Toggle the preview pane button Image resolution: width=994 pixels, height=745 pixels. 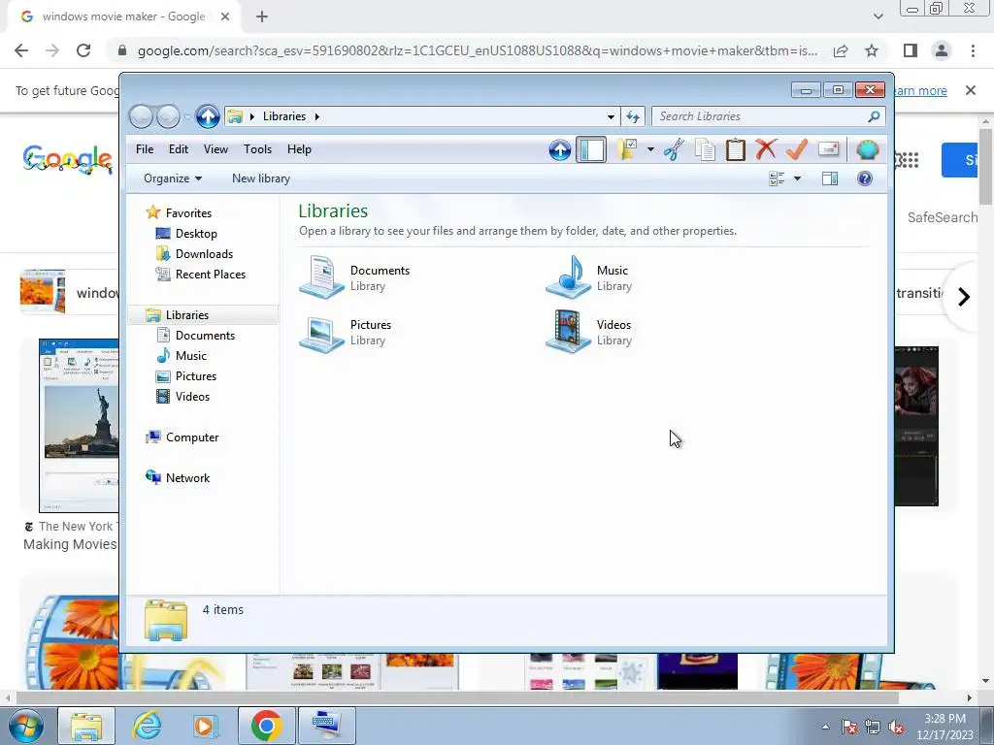pyautogui.click(x=830, y=178)
